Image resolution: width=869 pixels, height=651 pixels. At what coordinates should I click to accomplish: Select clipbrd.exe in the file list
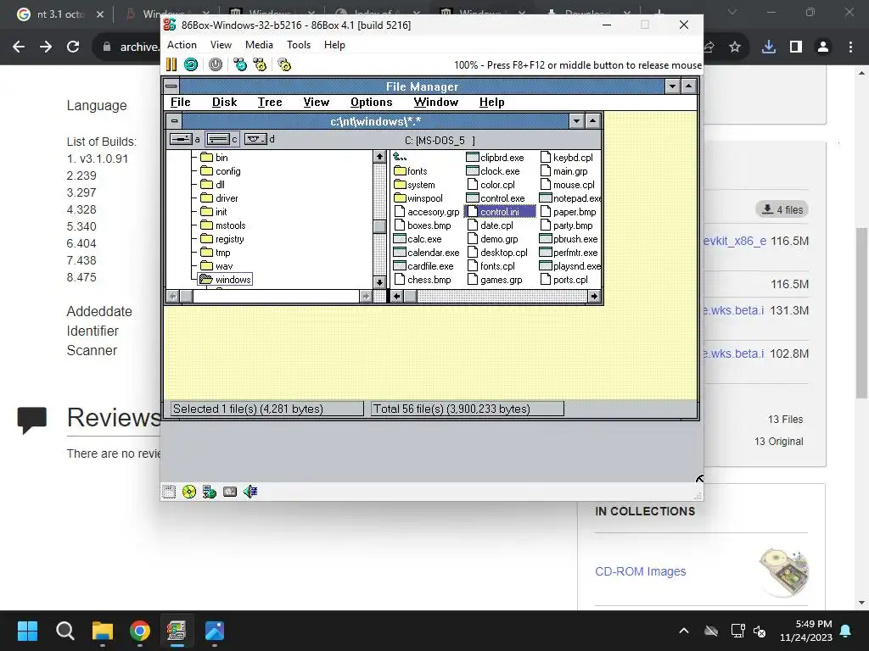coord(495,157)
